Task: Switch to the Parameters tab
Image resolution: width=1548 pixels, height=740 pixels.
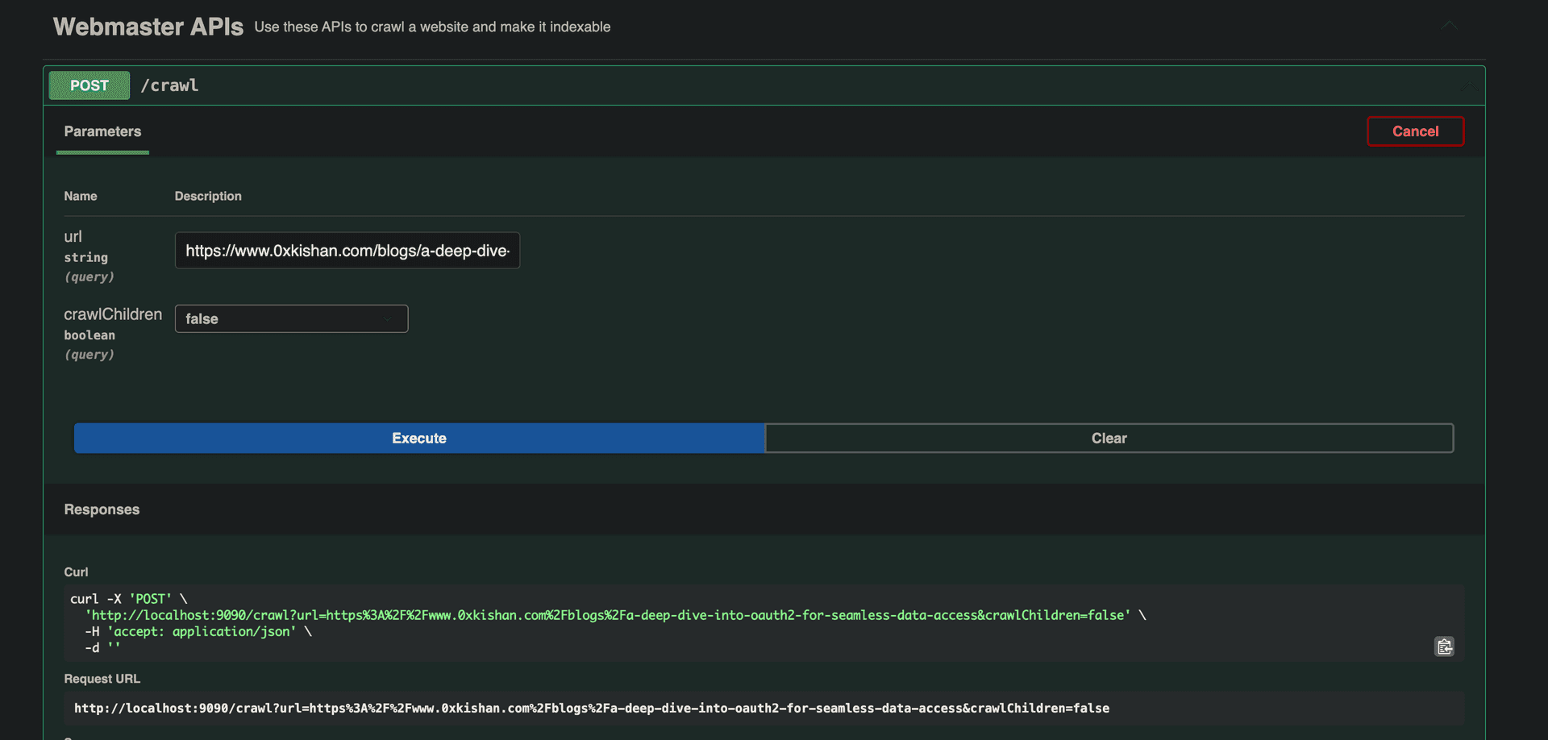Action: (x=102, y=131)
